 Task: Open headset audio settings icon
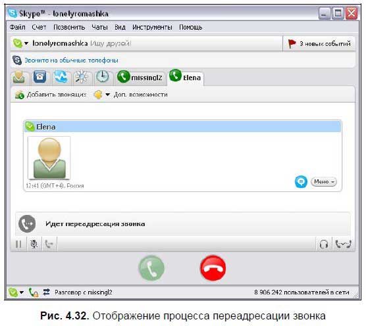pyautogui.click(x=324, y=244)
